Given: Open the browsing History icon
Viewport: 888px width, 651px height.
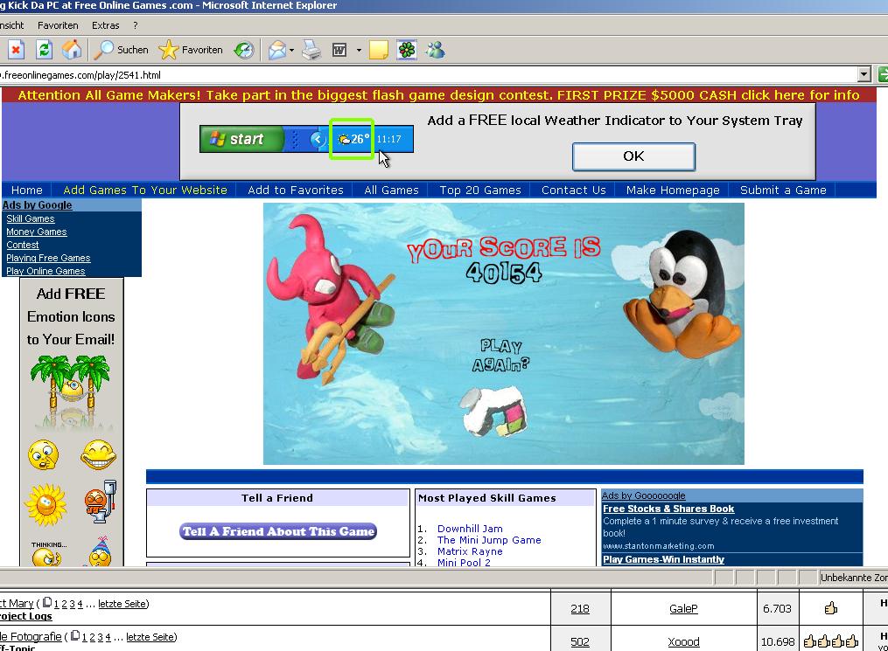Looking at the screenshot, I should (244, 50).
